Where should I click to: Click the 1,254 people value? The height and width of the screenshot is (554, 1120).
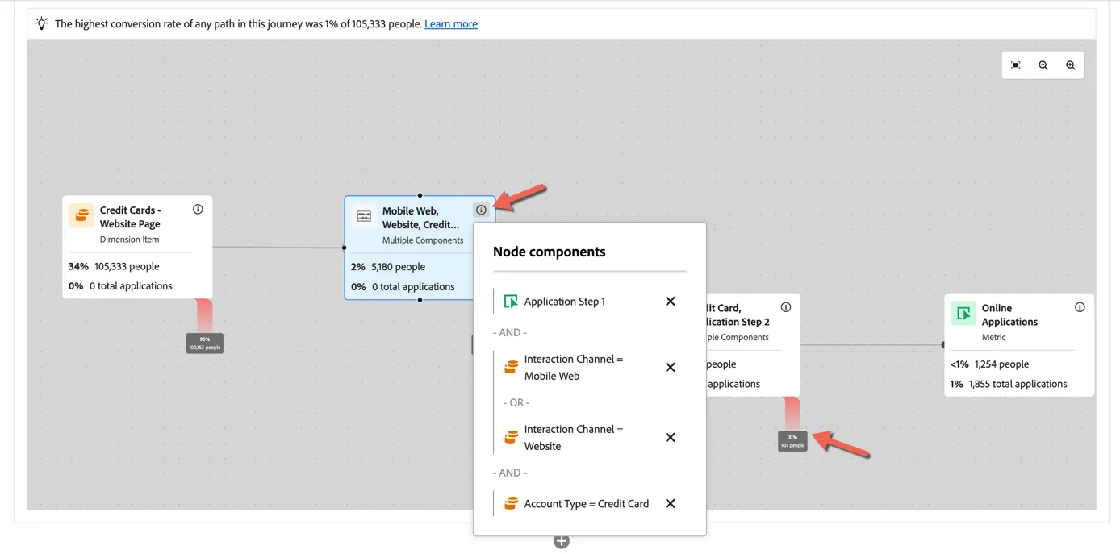pos(1001,364)
